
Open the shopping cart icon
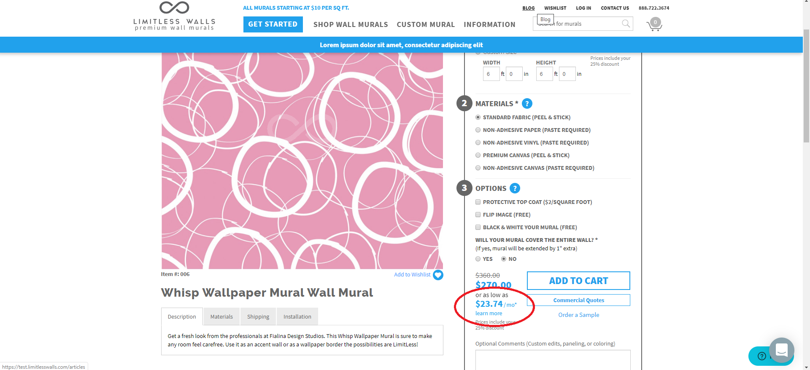tap(654, 24)
